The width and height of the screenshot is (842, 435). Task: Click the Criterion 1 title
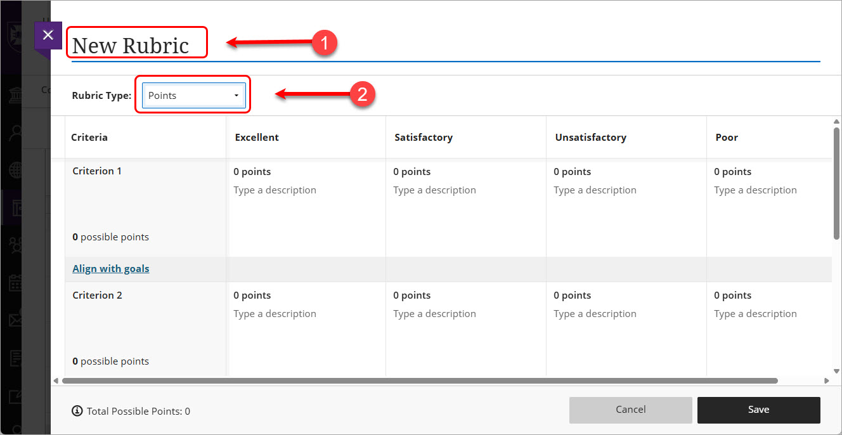(97, 171)
